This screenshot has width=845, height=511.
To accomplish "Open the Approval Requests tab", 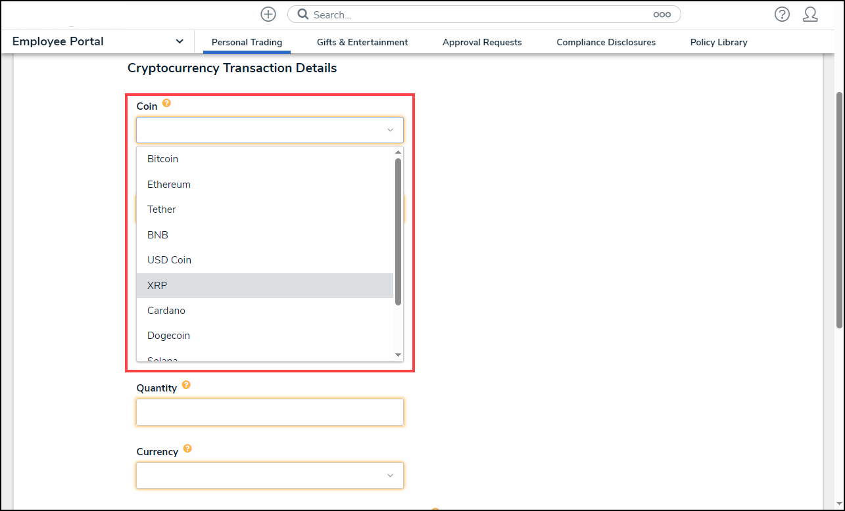I will [482, 42].
